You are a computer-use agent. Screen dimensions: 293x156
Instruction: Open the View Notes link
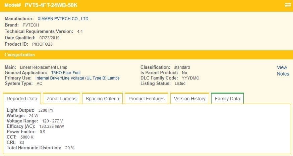(283, 70)
